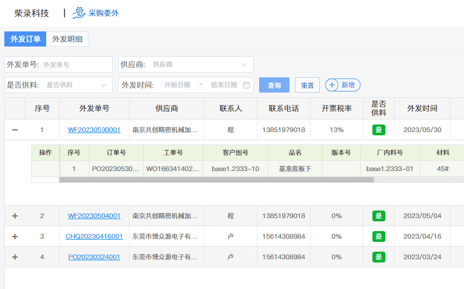Click the 重置 reset button

(307, 85)
